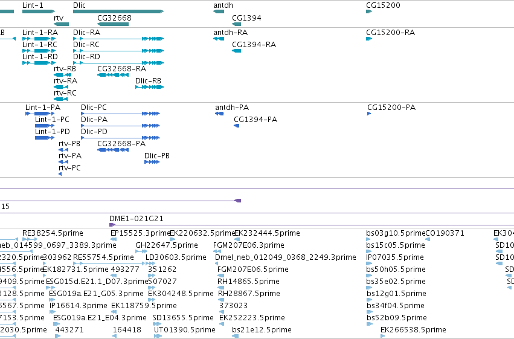Click the RE38254.5prime EST
The image size is (514, 339).
30,240
